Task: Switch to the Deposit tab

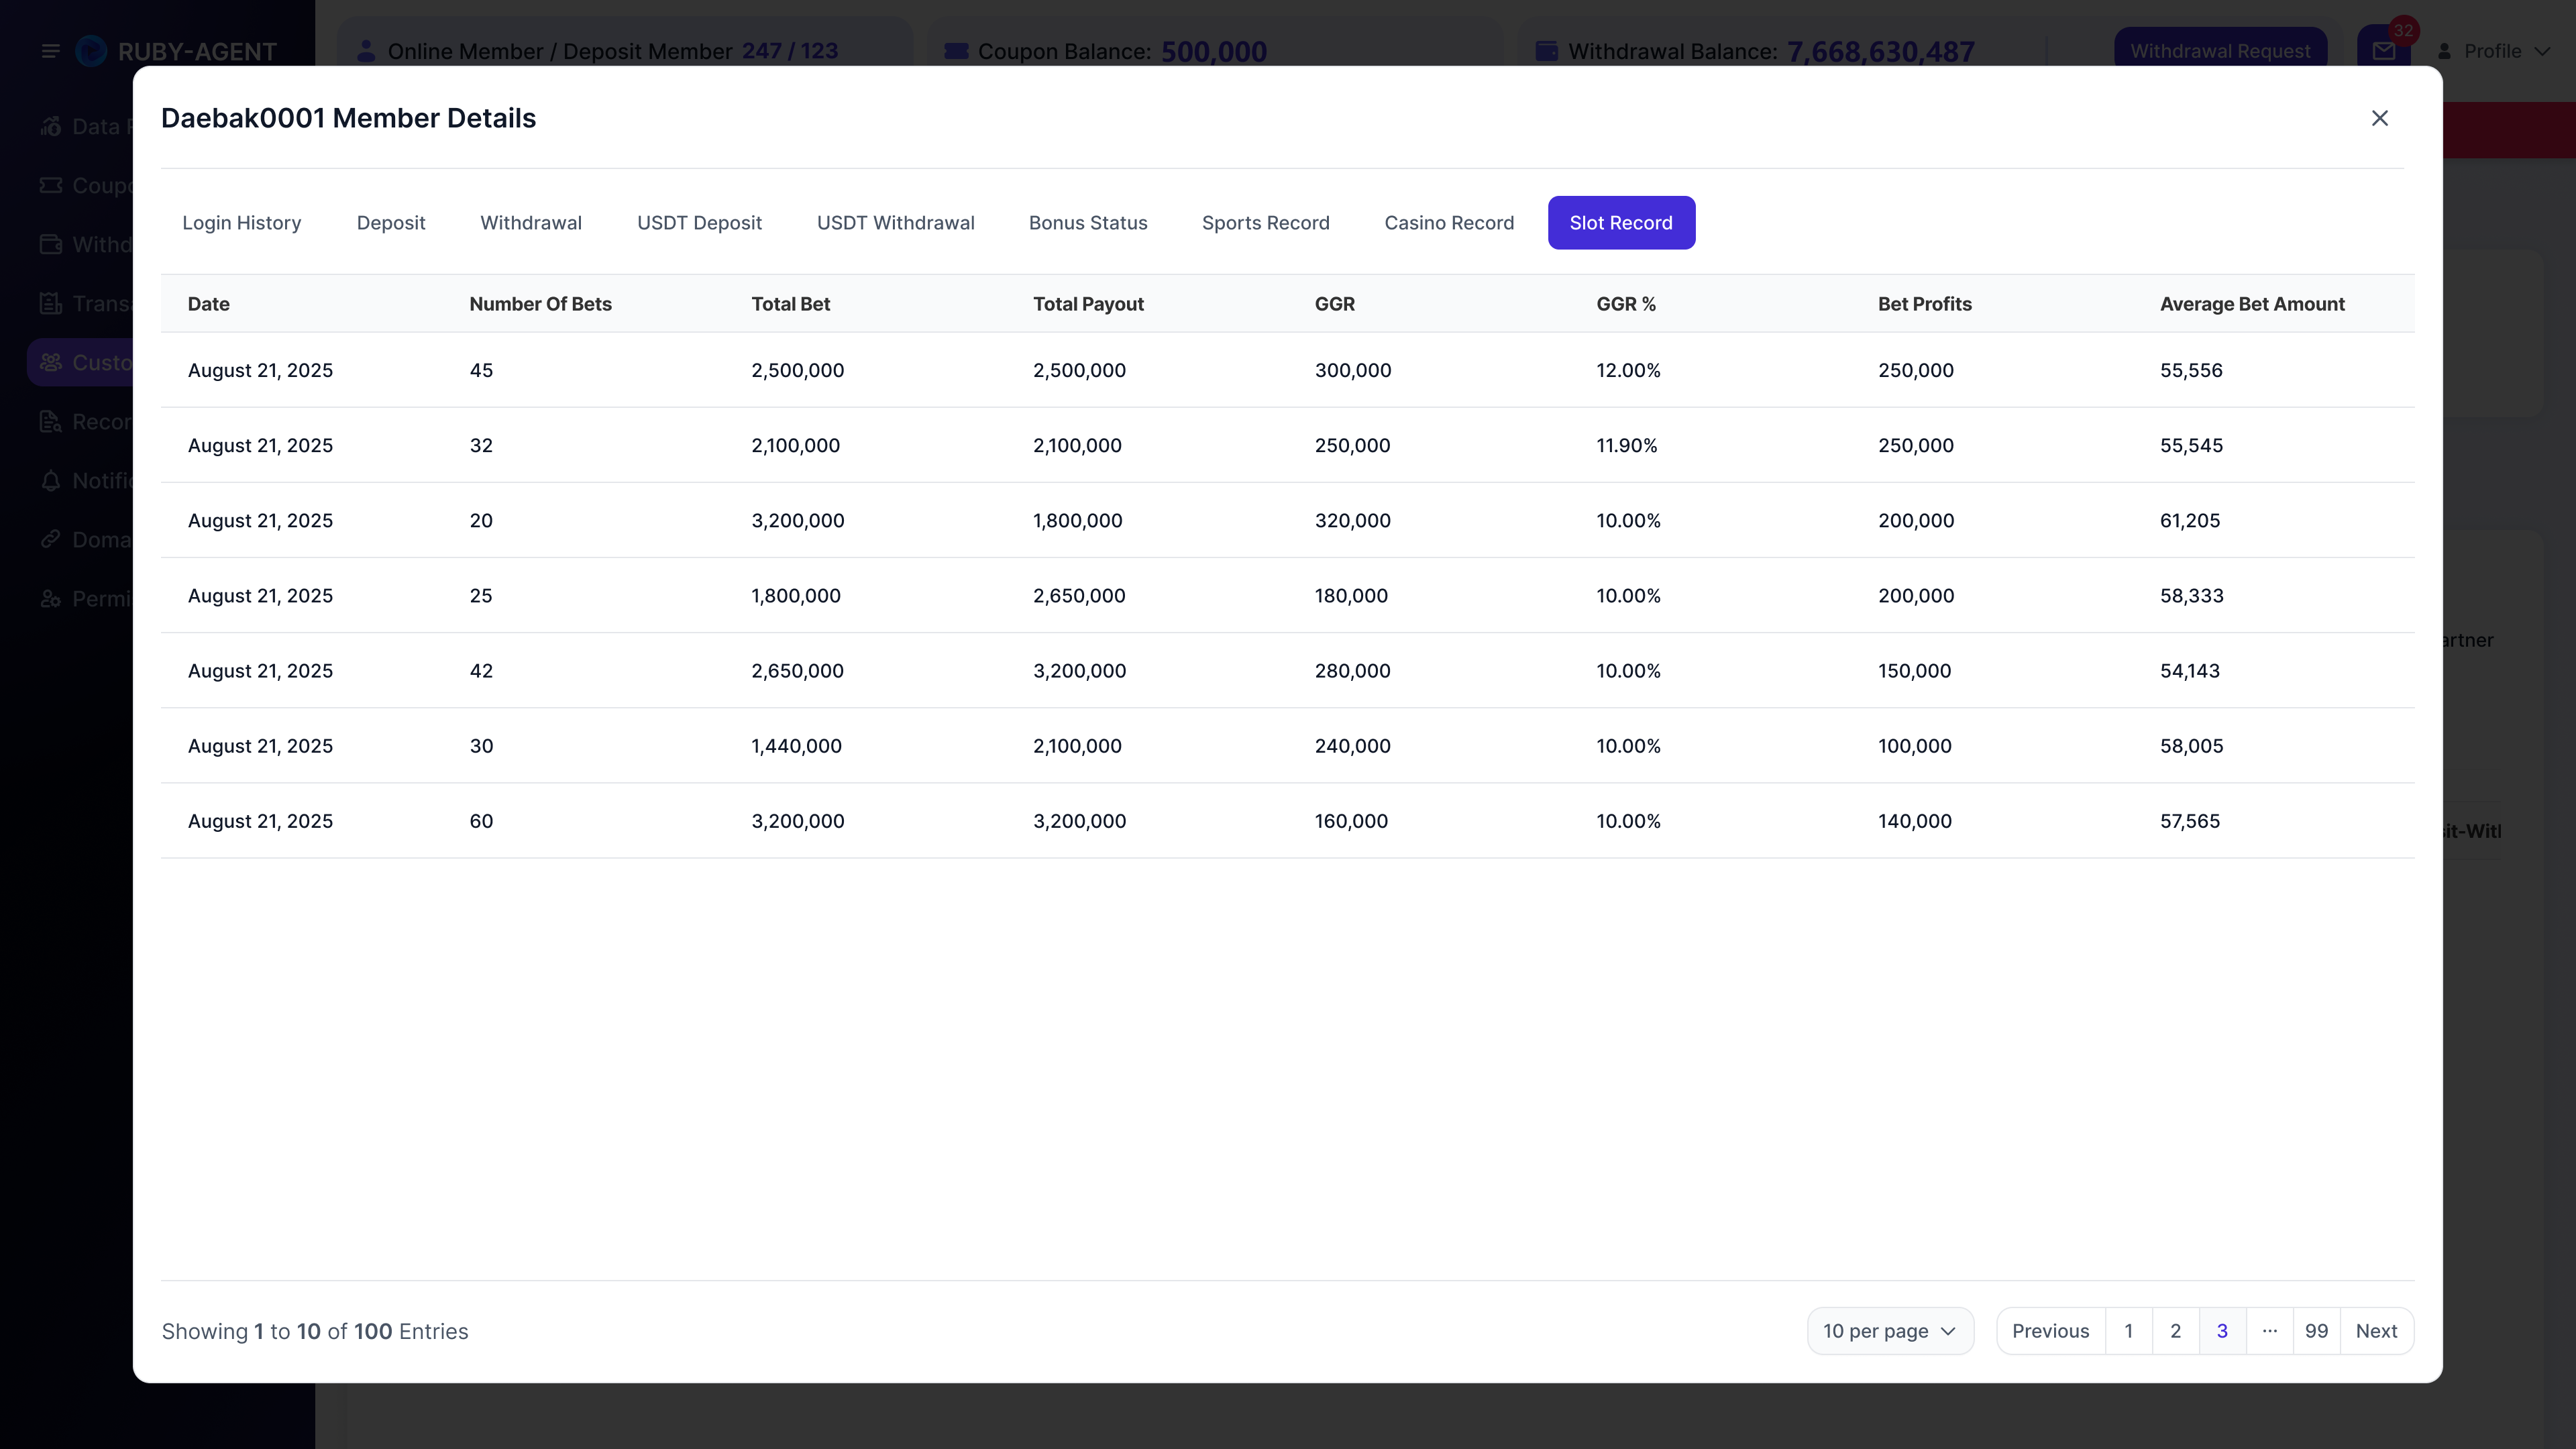Action: tap(391, 223)
